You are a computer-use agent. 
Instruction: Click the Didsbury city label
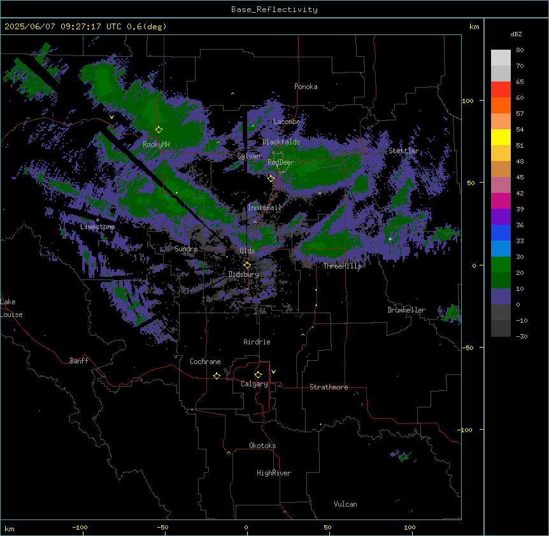[244, 274]
